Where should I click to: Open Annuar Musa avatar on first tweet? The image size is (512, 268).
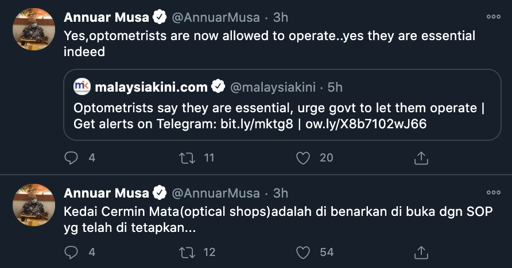coord(33,29)
